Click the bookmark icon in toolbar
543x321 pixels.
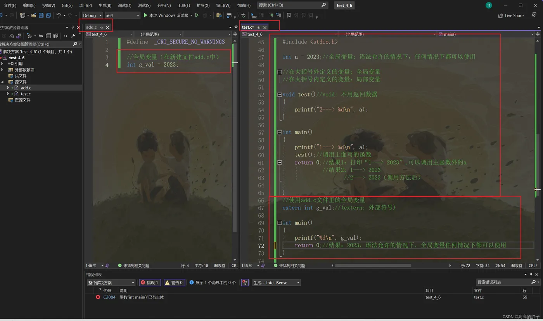pyautogui.click(x=289, y=15)
